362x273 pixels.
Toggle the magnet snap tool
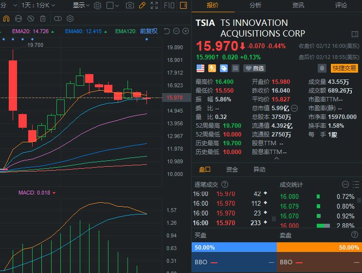[x=6, y=19]
